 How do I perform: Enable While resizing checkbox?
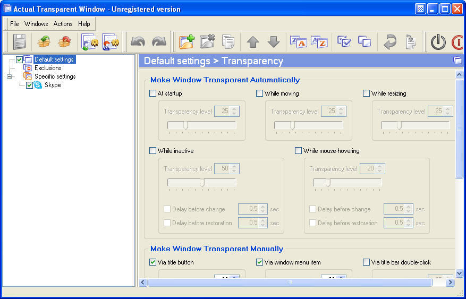(x=366, y=93)
